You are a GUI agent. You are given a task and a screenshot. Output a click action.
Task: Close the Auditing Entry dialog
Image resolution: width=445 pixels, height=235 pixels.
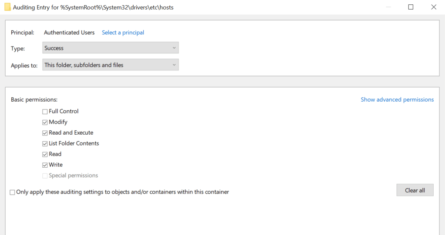[x=433, y=7]
